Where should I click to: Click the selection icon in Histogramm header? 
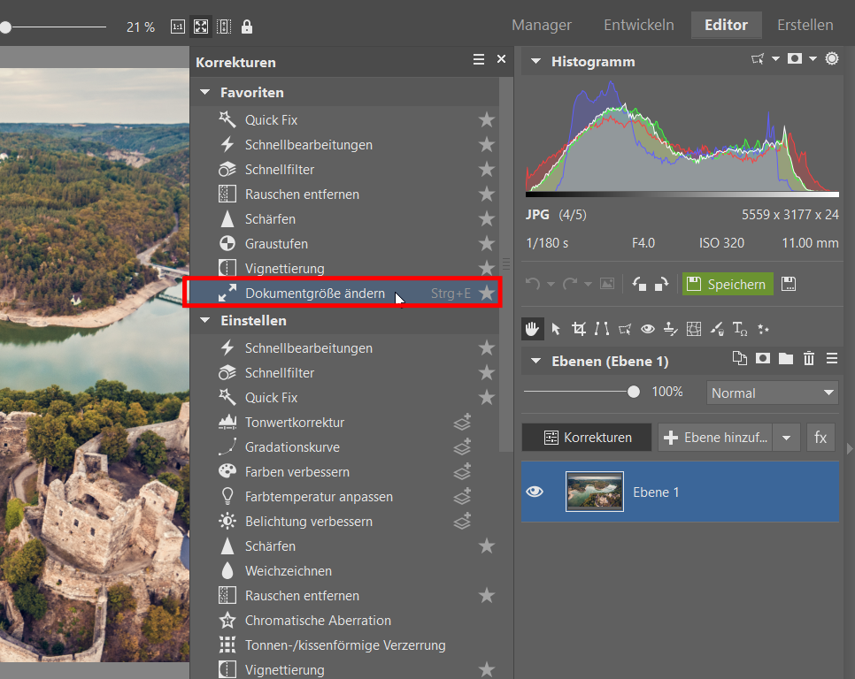[758, 59]
